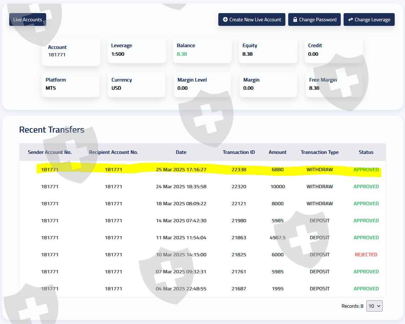Click the amount 1995
The width and height of the screenshot is (405, 324).
tap(278, 289)
